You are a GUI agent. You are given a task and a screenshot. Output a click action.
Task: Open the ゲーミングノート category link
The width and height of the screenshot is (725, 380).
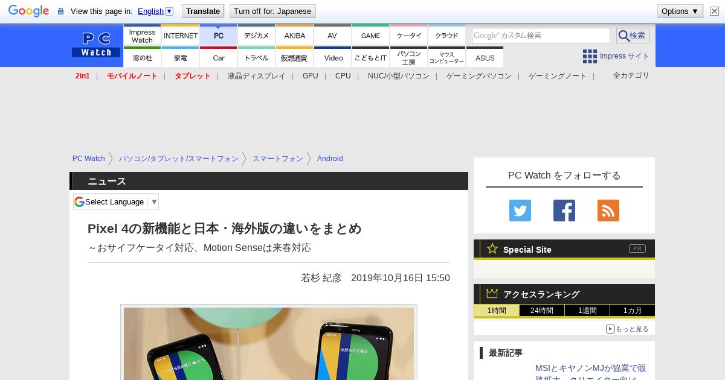point(558,76)
